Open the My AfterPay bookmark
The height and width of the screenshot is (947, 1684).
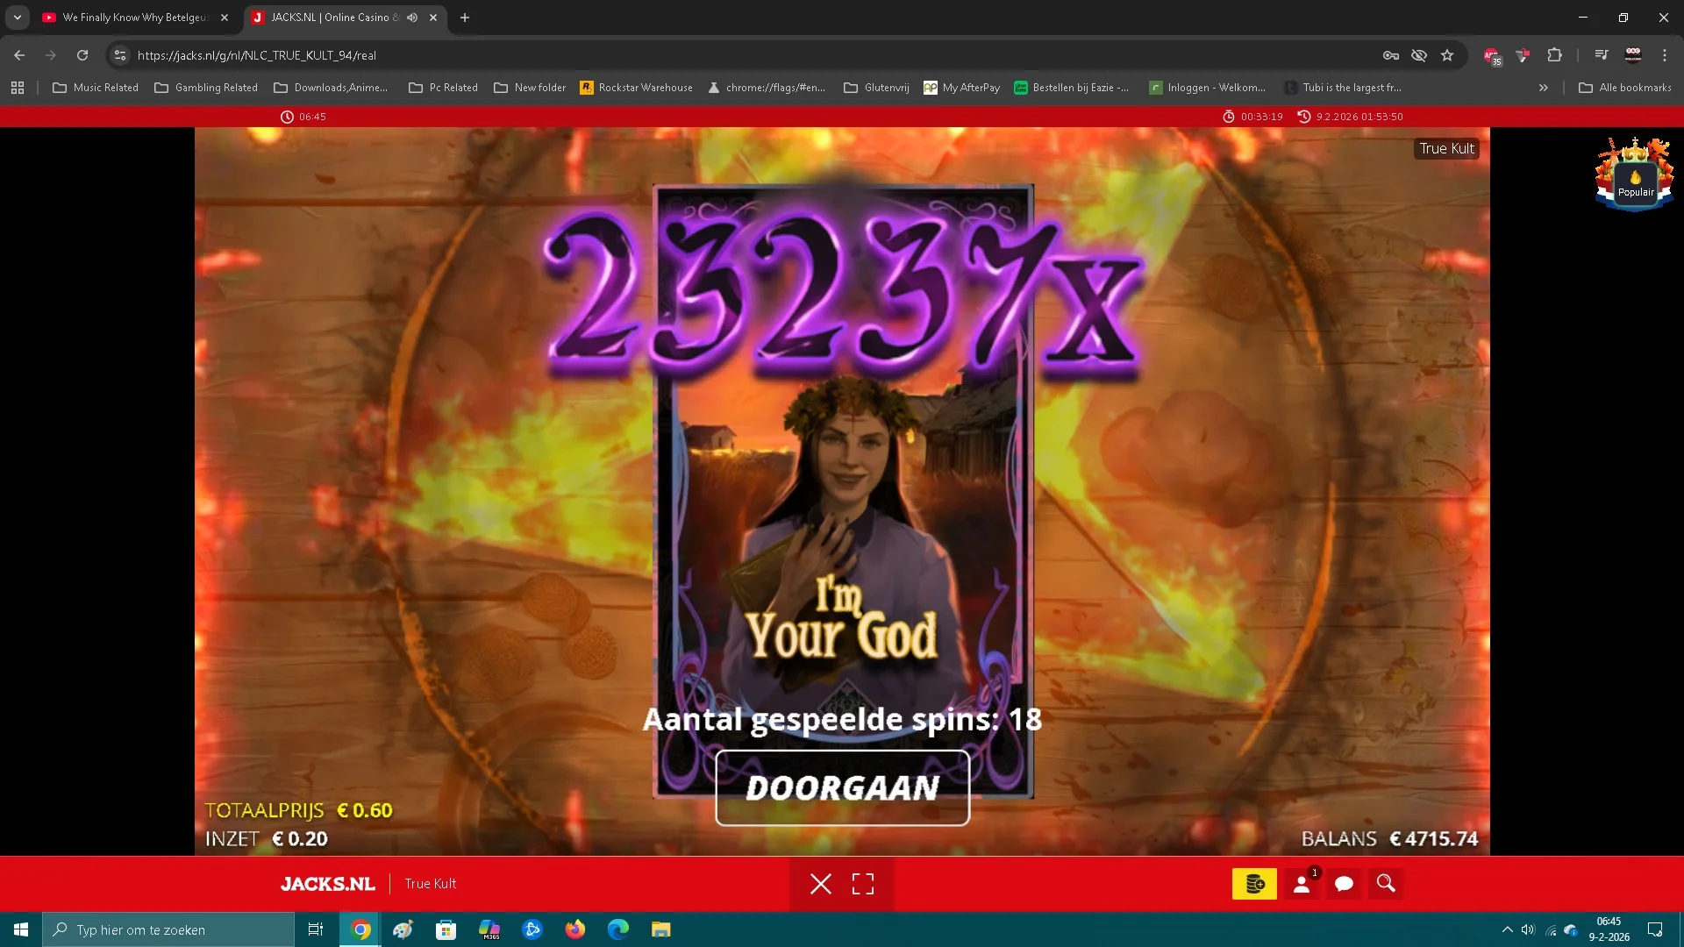coord(961,88)
